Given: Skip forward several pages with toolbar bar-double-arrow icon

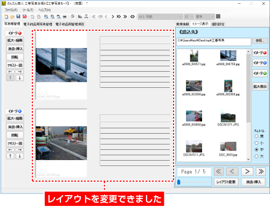Looking at the screenshot, I should click(x=119, y=17).
